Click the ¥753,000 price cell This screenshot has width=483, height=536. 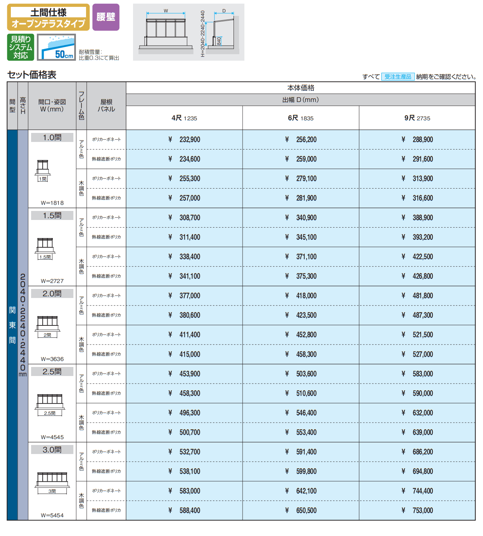point(417,510)
